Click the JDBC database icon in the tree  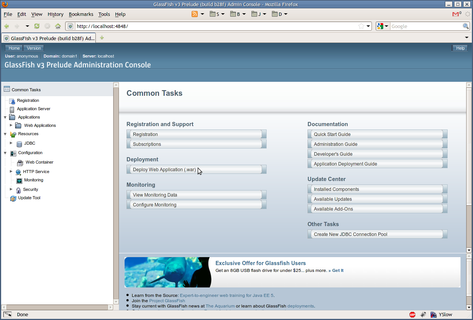click(x=19, y=144)
